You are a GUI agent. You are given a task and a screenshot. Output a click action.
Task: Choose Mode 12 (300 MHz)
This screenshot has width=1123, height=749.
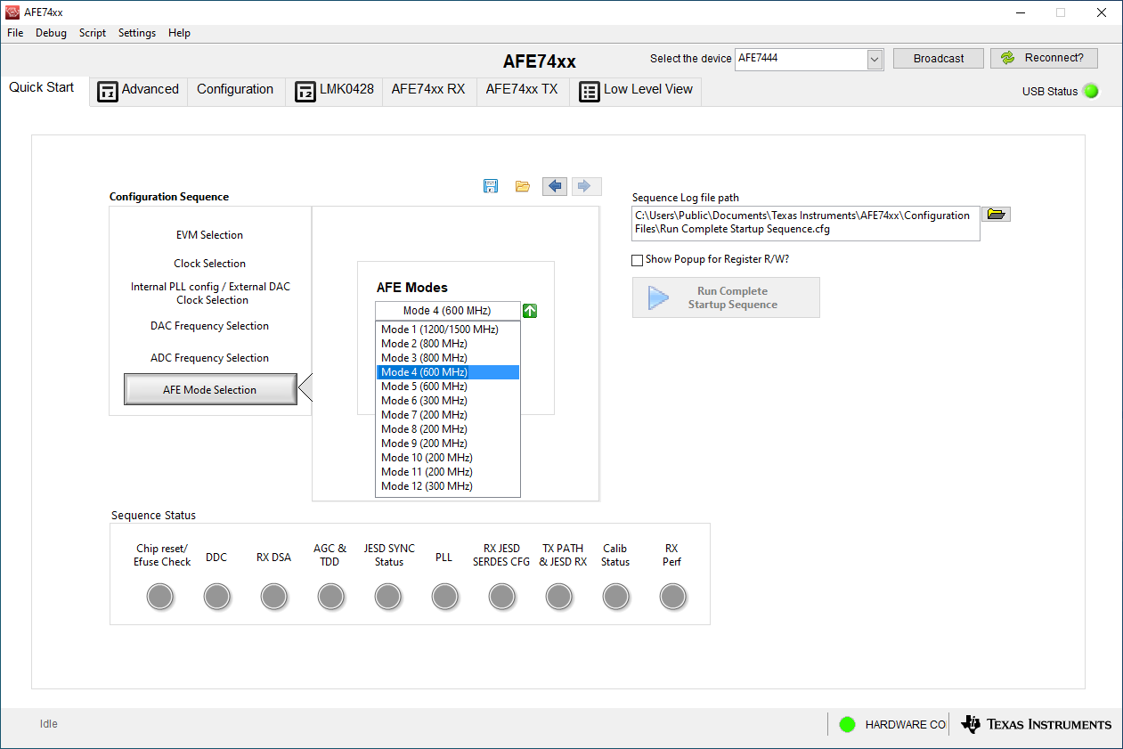point(448,486)
